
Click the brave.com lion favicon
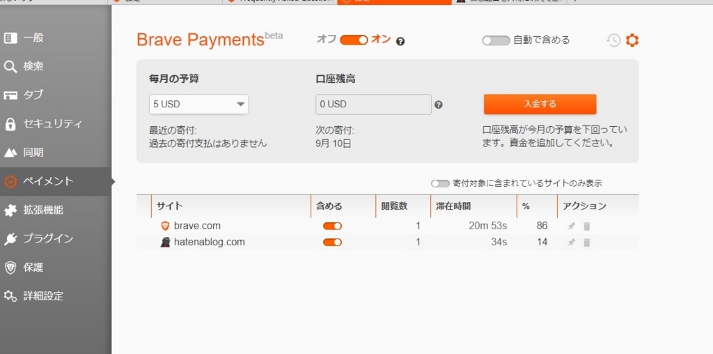pos(165,226)
